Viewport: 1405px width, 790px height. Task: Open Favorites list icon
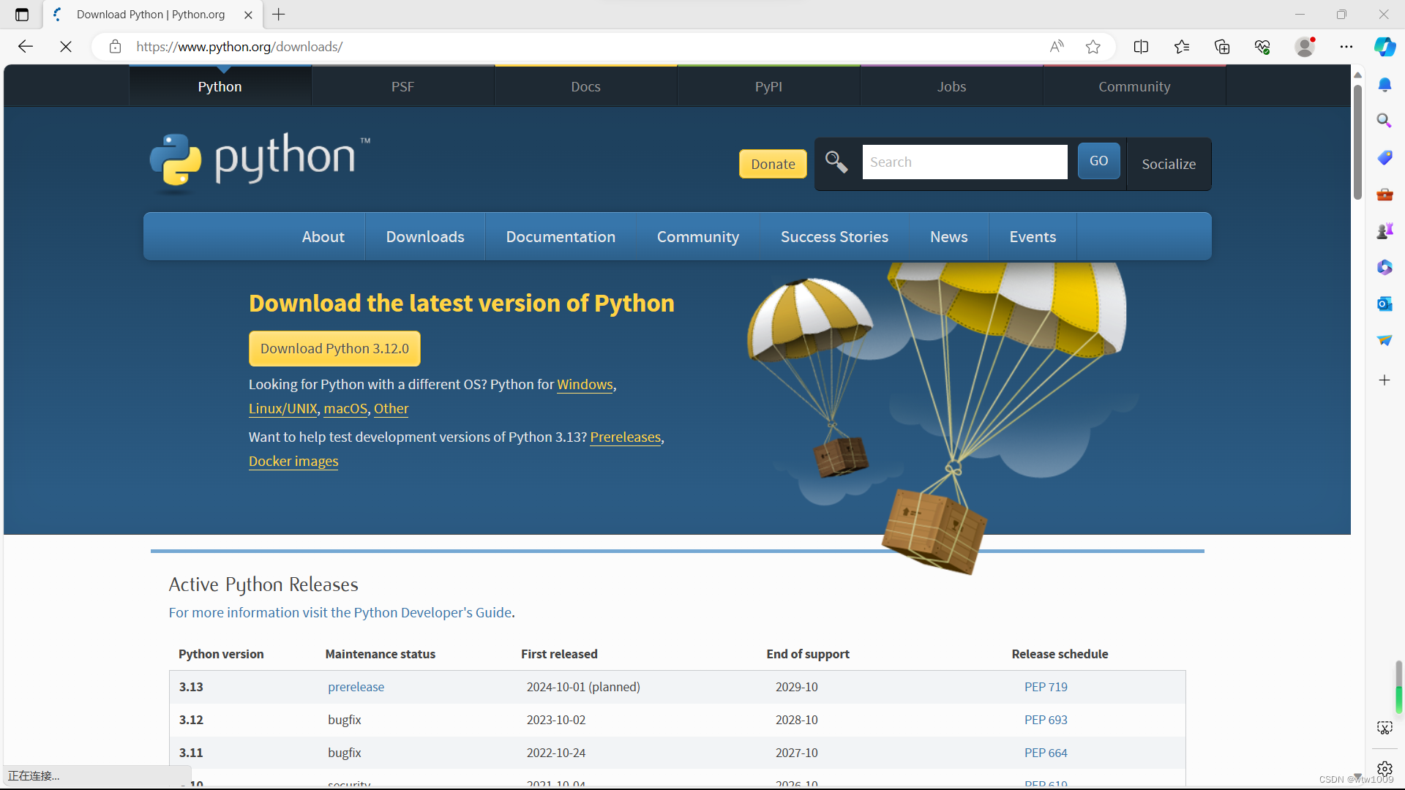click(1182, 47)
